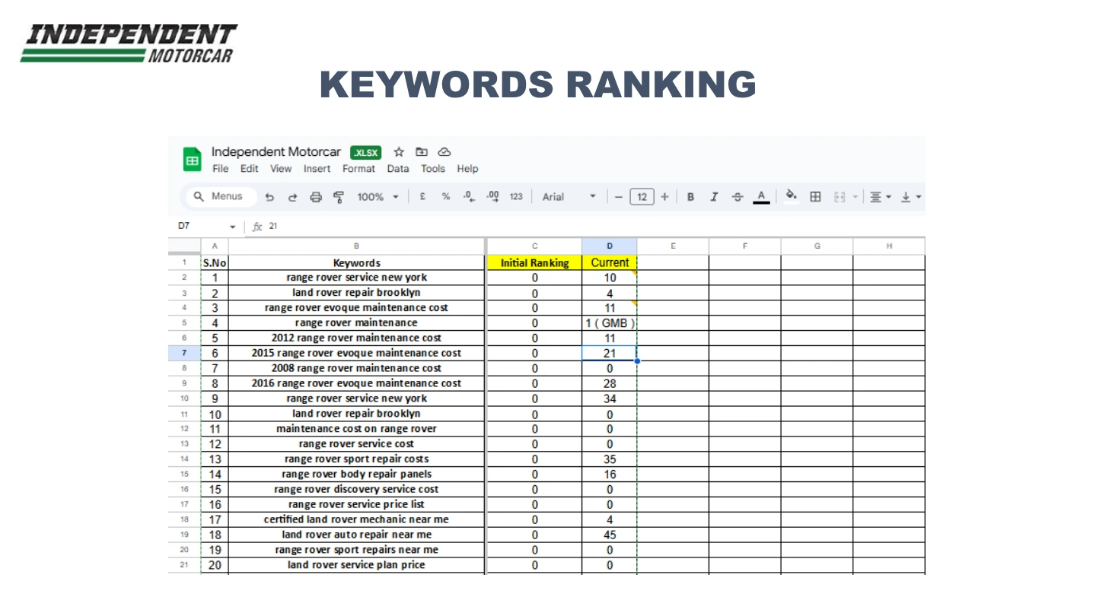Print the spreadsheet

[x=316, y=197]
